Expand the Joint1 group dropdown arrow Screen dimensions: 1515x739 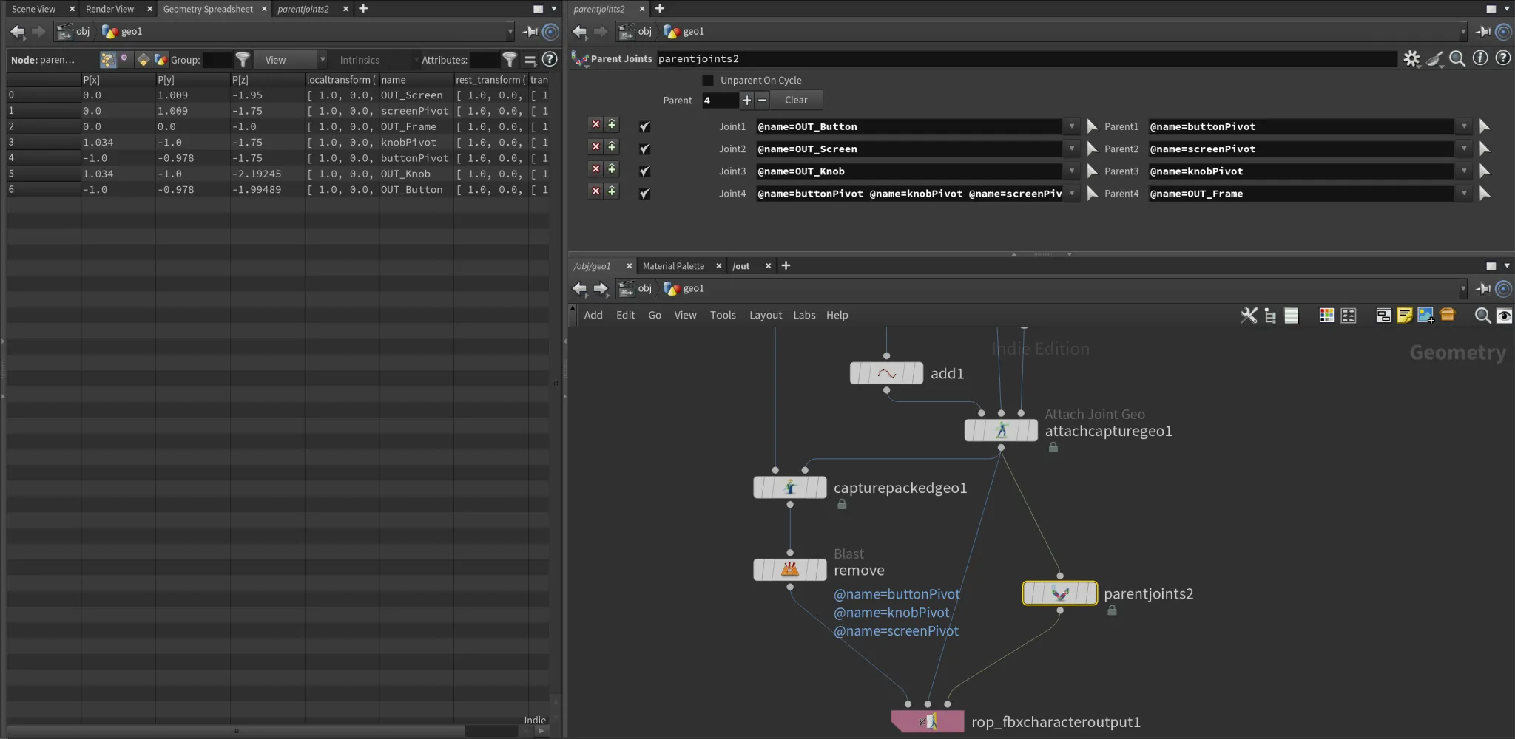(x=1071, y=127)
